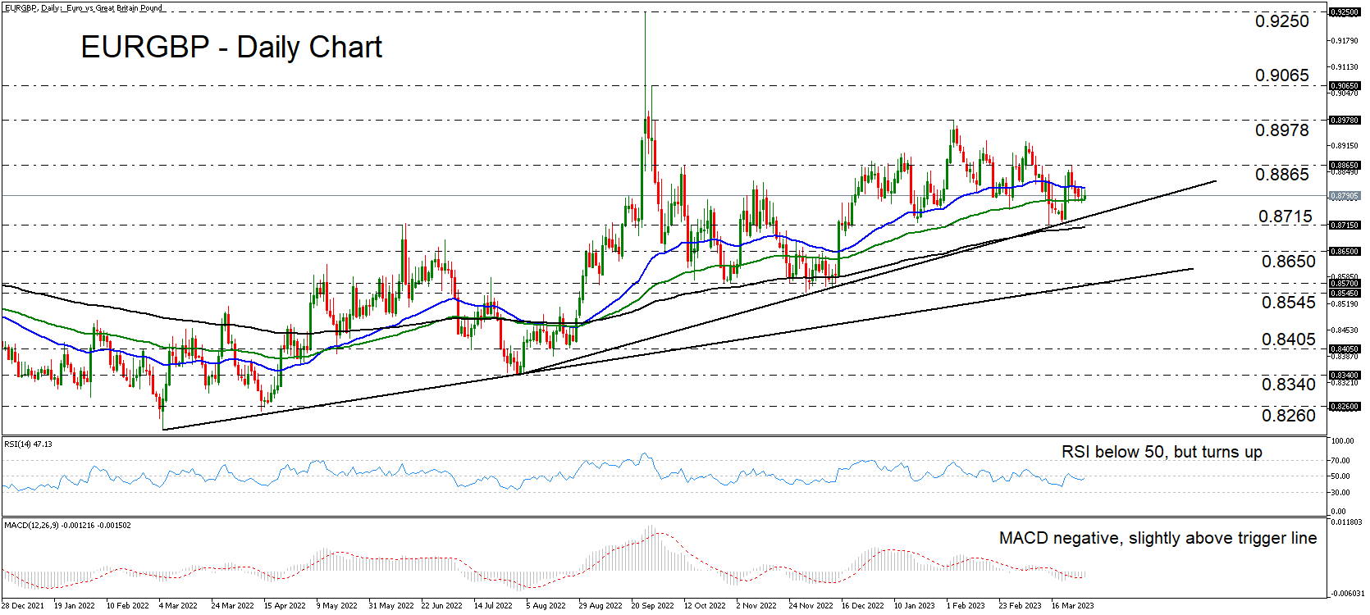Select the '19 Jan 2022' date label
This screenshot has height=615, width=1370.
[x=75, y=606]
